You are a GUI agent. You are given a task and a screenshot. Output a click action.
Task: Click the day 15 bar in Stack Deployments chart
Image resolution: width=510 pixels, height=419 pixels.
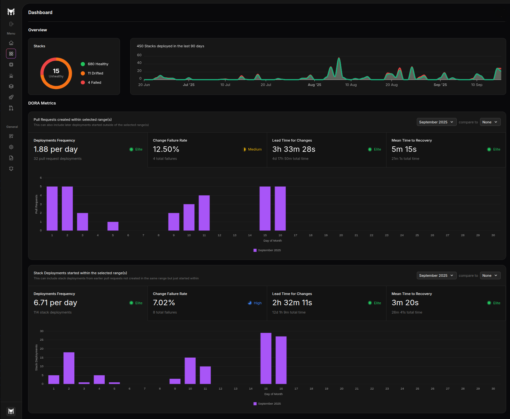coord(266,358)
